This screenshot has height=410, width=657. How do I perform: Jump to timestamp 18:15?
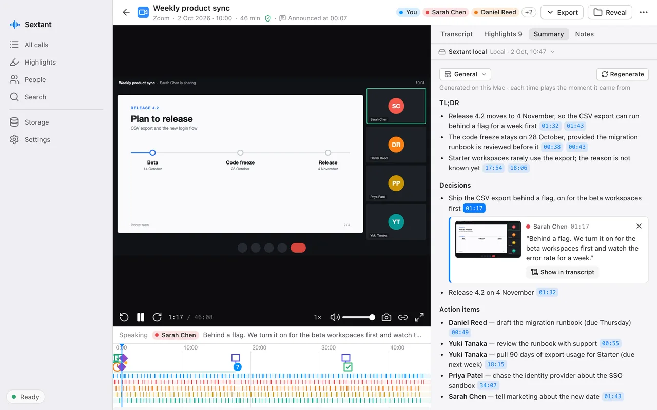[496, 365]
